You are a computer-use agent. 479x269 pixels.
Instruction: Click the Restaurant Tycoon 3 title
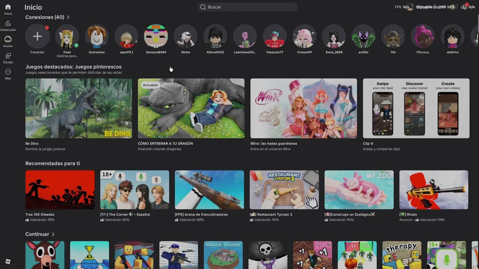coord(271,214)
